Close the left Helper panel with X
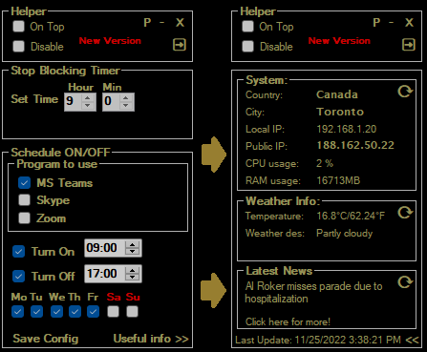The height and width of the screenshot is (352, 427). coord(180,23)
